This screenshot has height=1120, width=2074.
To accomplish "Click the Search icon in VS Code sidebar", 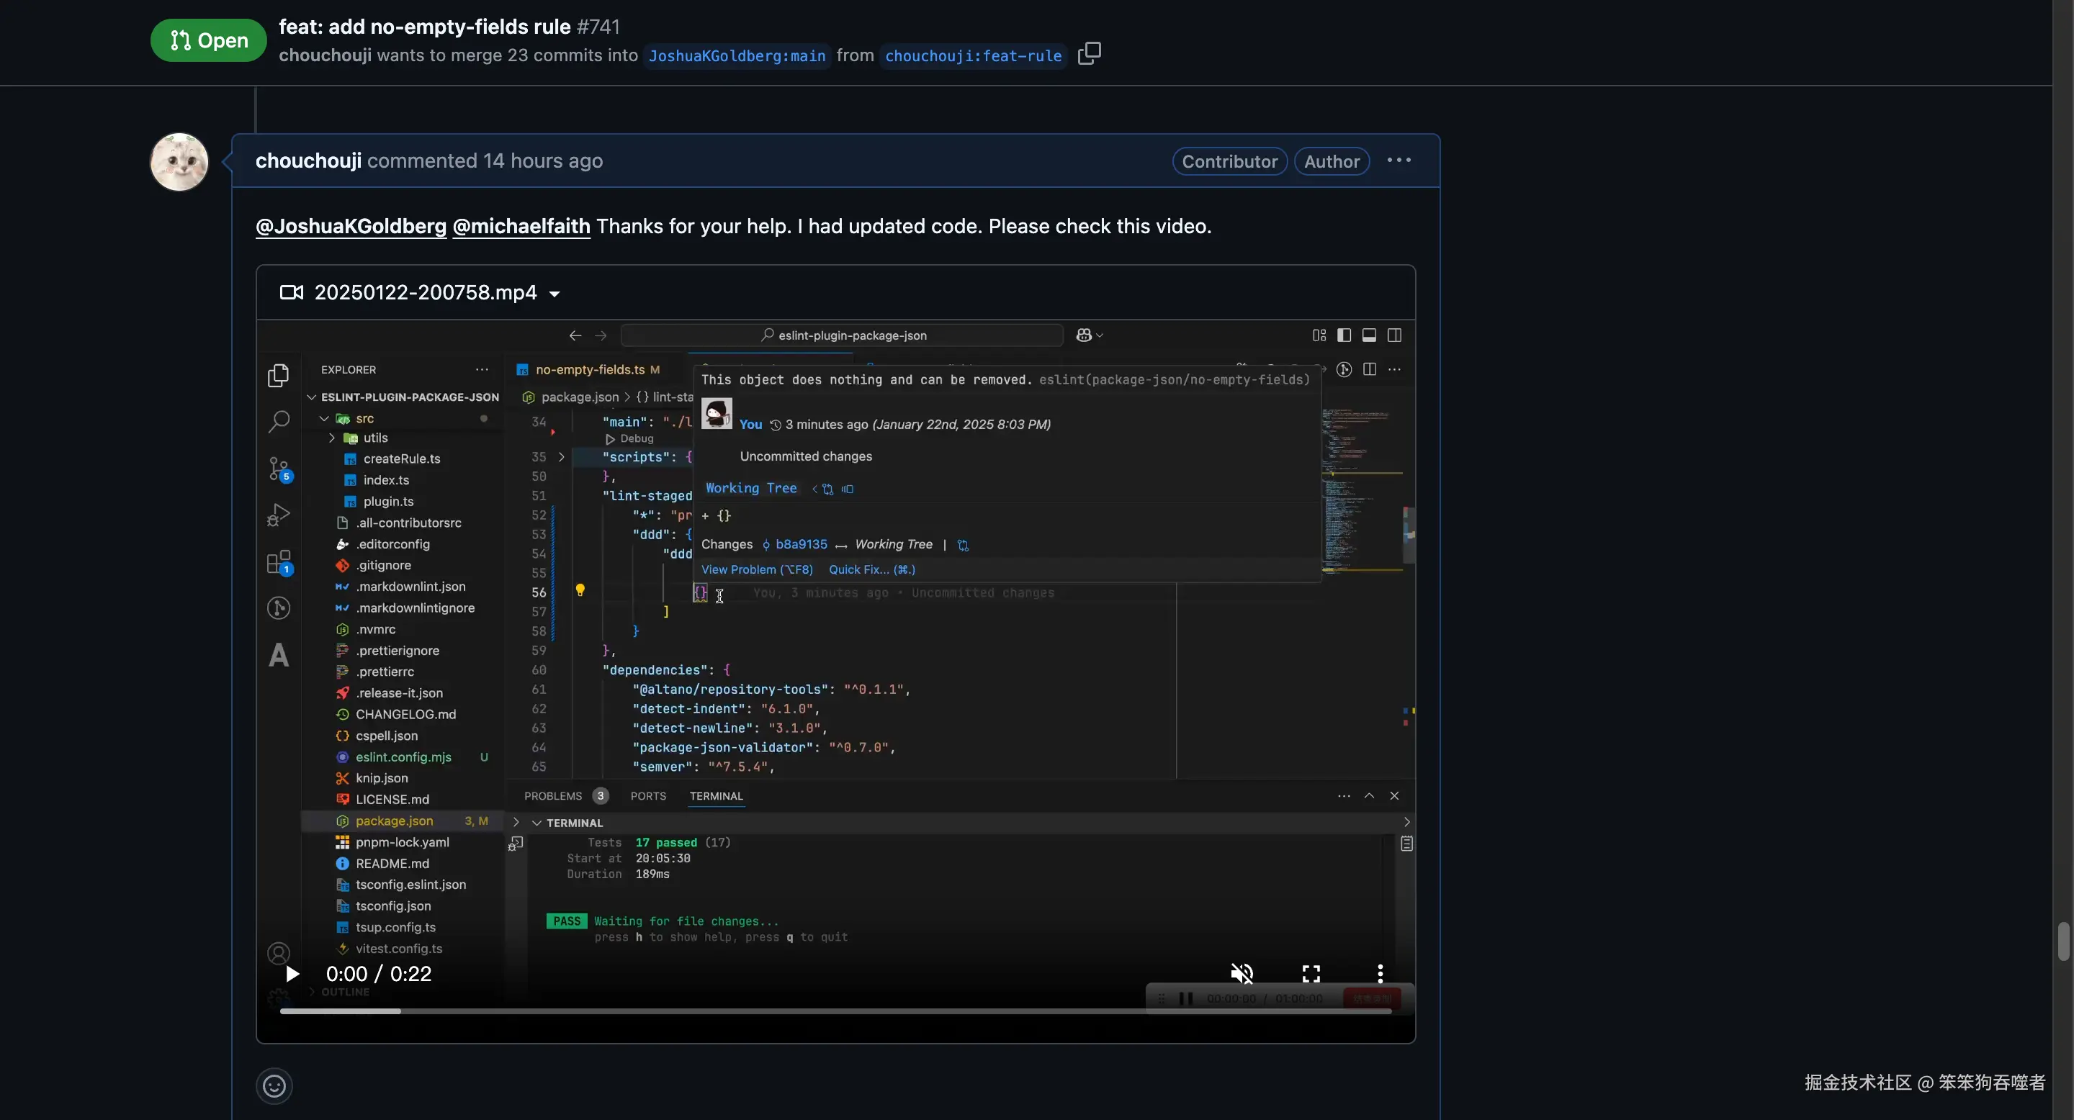I will coord(279,422).
